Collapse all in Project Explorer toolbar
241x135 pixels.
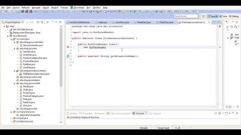38,22
